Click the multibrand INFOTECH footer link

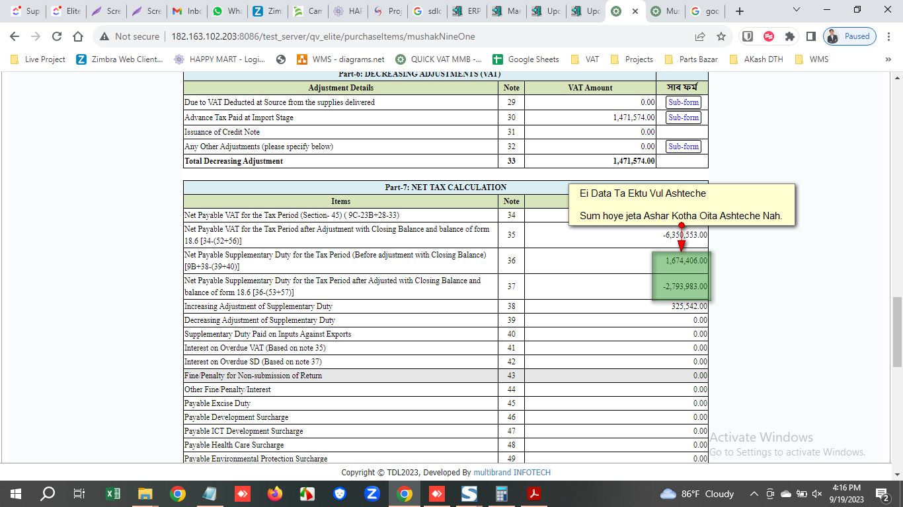512,473
